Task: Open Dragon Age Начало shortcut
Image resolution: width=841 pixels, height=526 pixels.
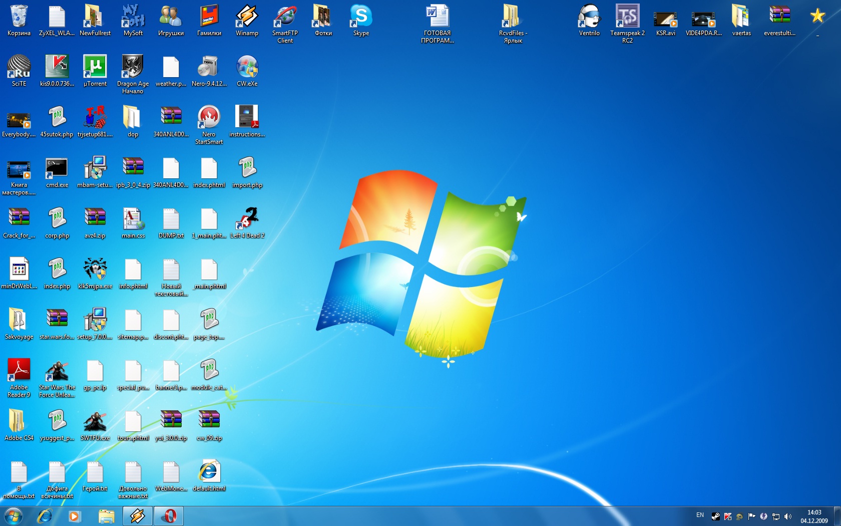Action: click(x=133, y=75)
